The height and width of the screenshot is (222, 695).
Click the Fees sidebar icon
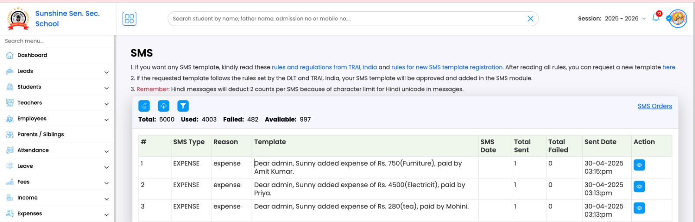(x=10, y=182)
